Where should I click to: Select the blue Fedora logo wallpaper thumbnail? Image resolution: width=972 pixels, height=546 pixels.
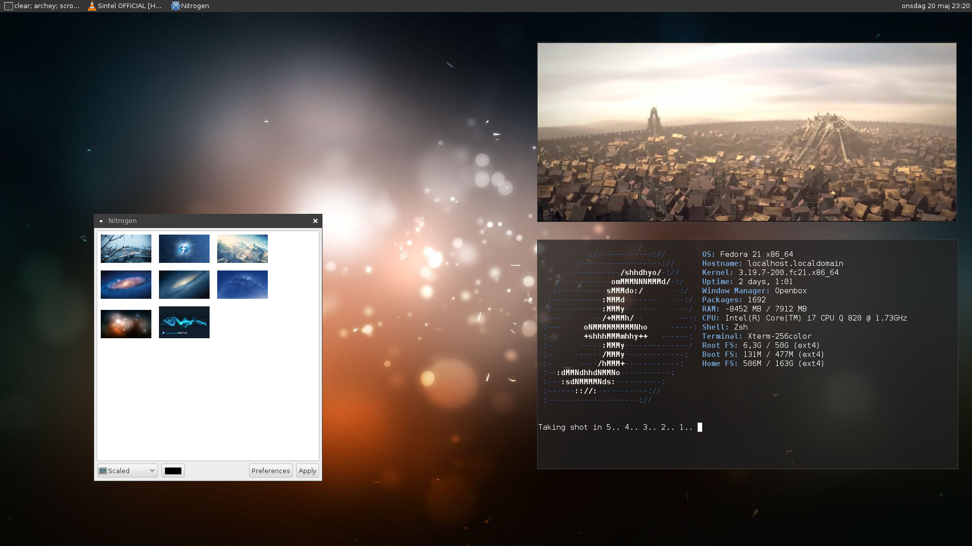click(x=184, y=248)
